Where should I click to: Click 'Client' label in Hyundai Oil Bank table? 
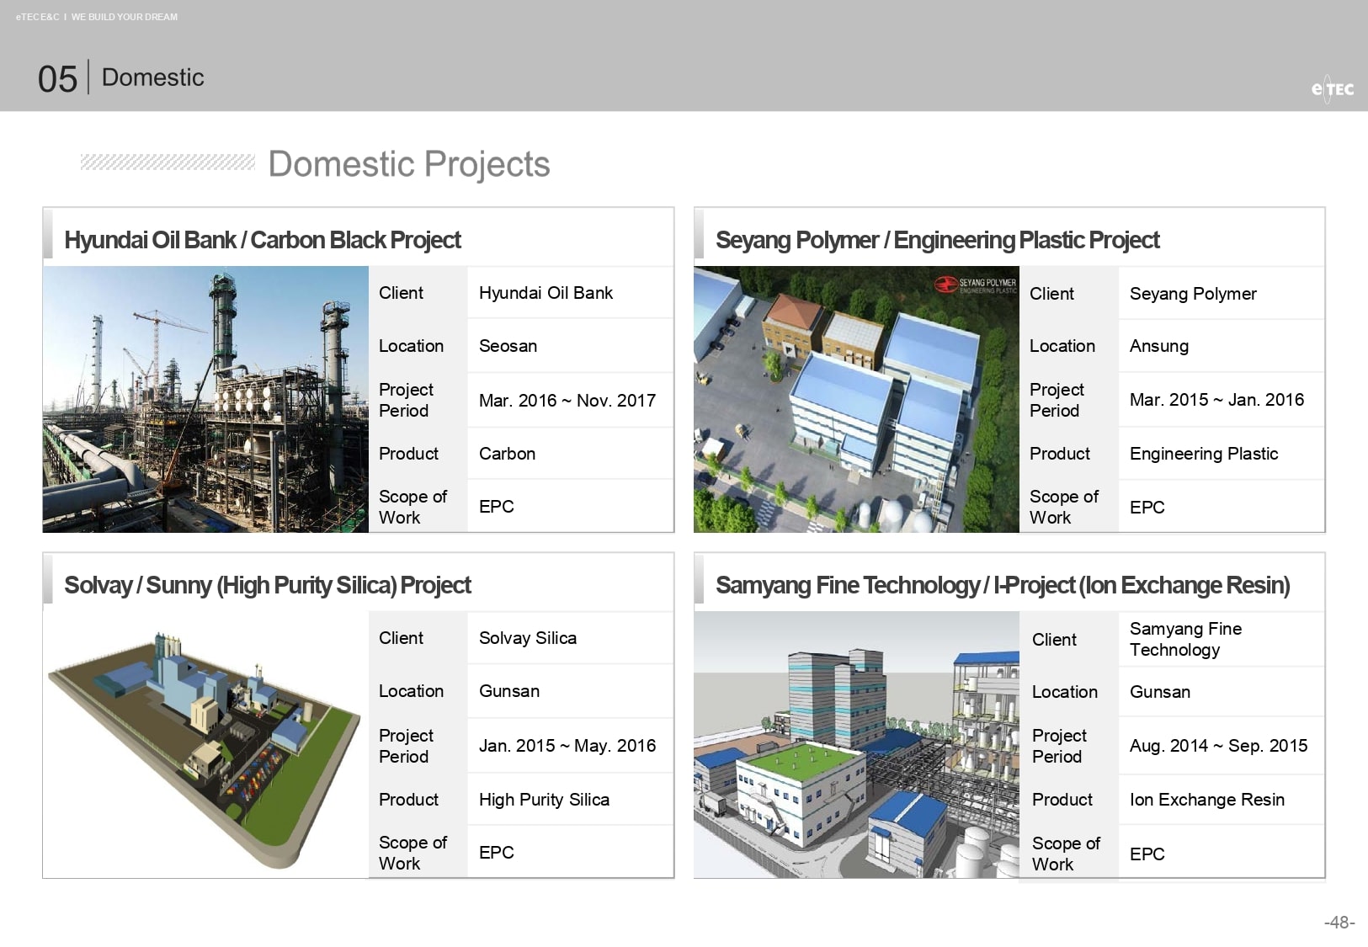[x=401, y=293]
